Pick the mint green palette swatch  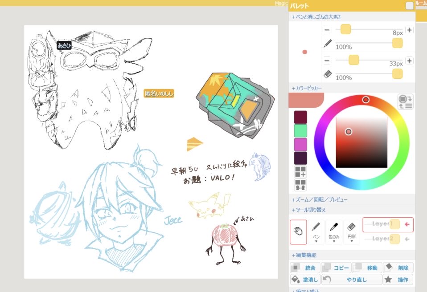300,131
